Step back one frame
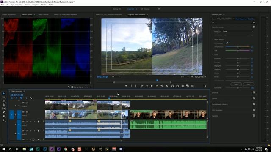 (147, 86)
